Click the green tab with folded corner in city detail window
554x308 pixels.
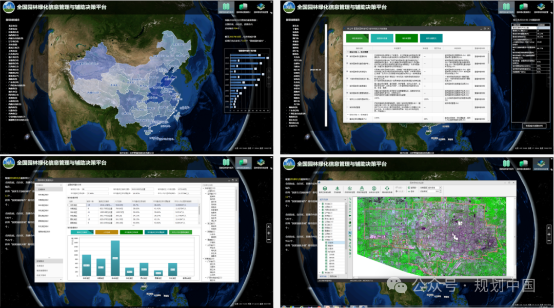pos(357,38)
